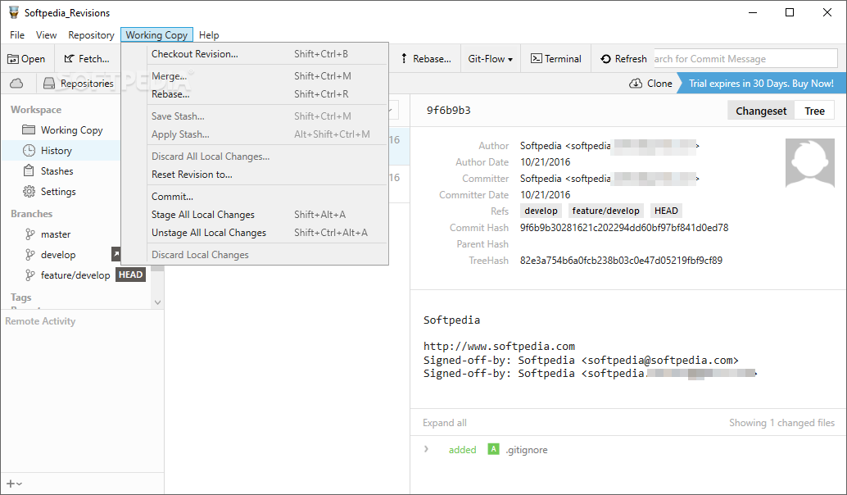Image resolution: width=847 pixels, height=495 pixels.
Task: Switch to the Changeset tab
Action: pos(761,111)
